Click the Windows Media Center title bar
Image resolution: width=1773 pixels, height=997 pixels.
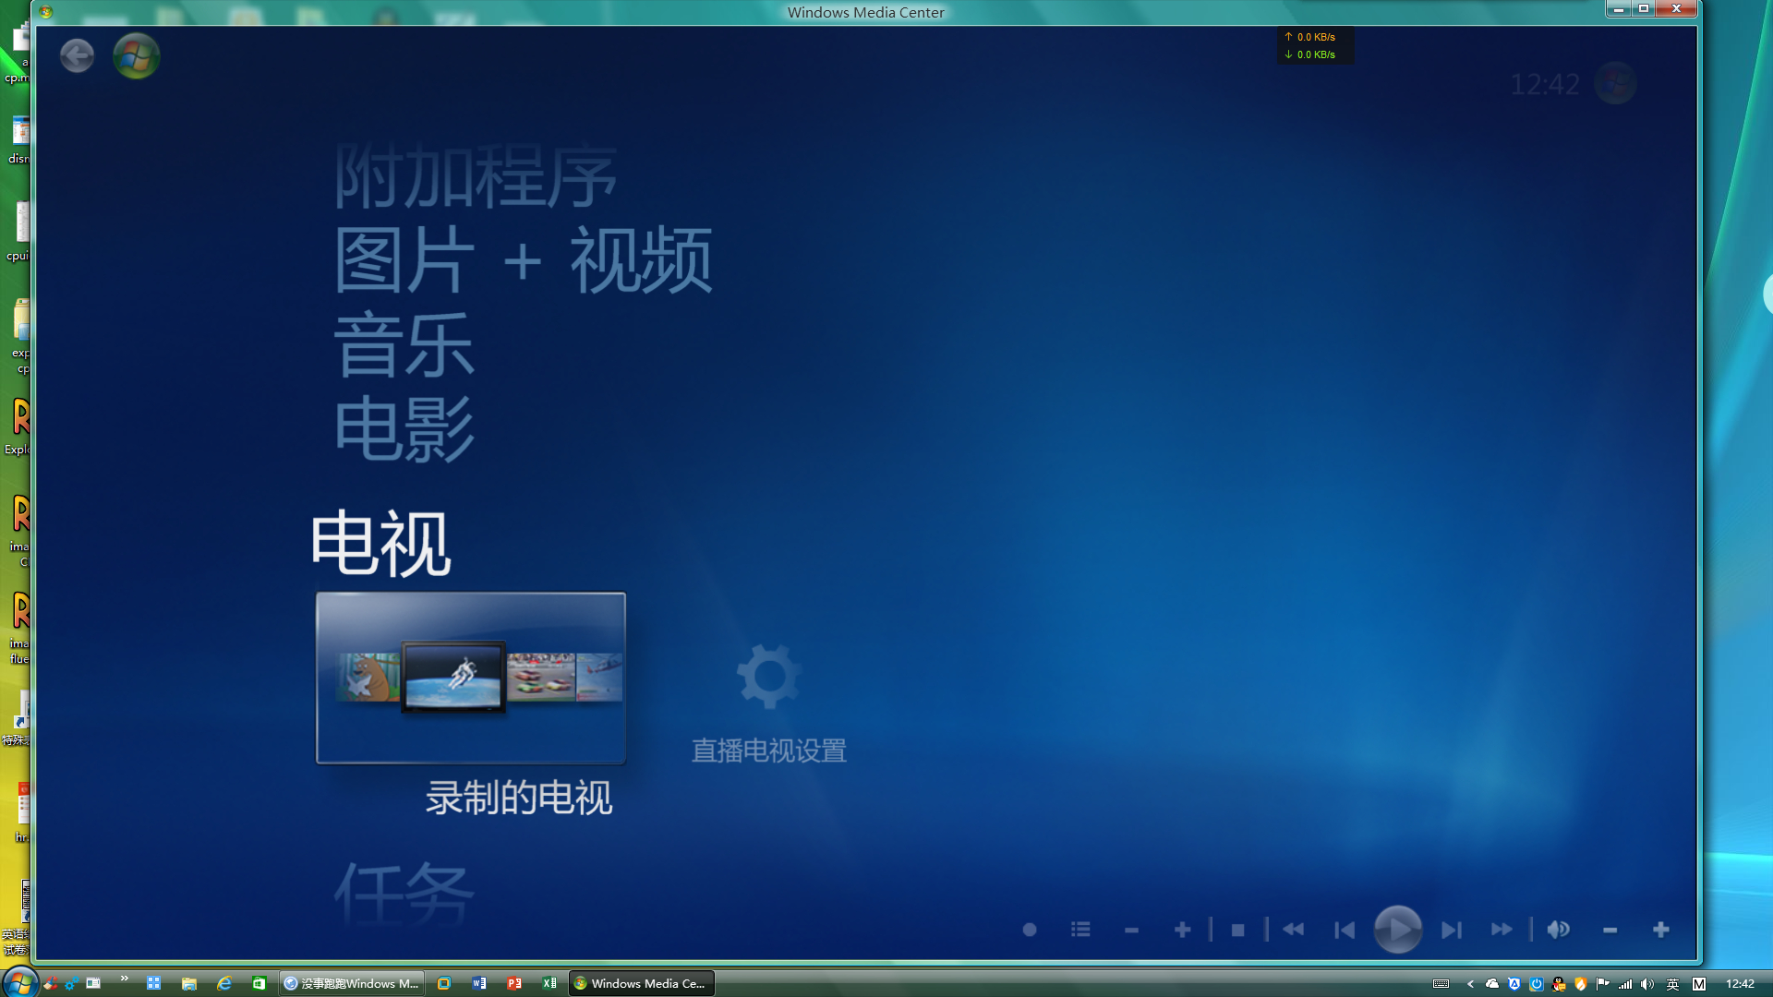(x=865, y=12)
